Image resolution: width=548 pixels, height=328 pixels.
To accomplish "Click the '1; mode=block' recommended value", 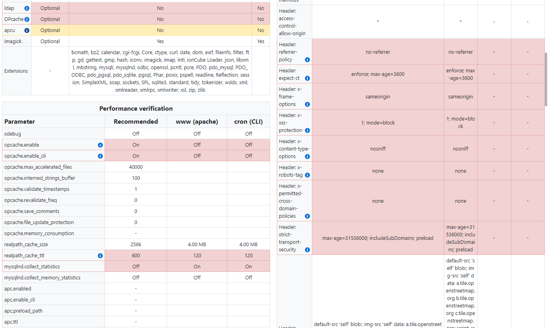I will [378, 123].
